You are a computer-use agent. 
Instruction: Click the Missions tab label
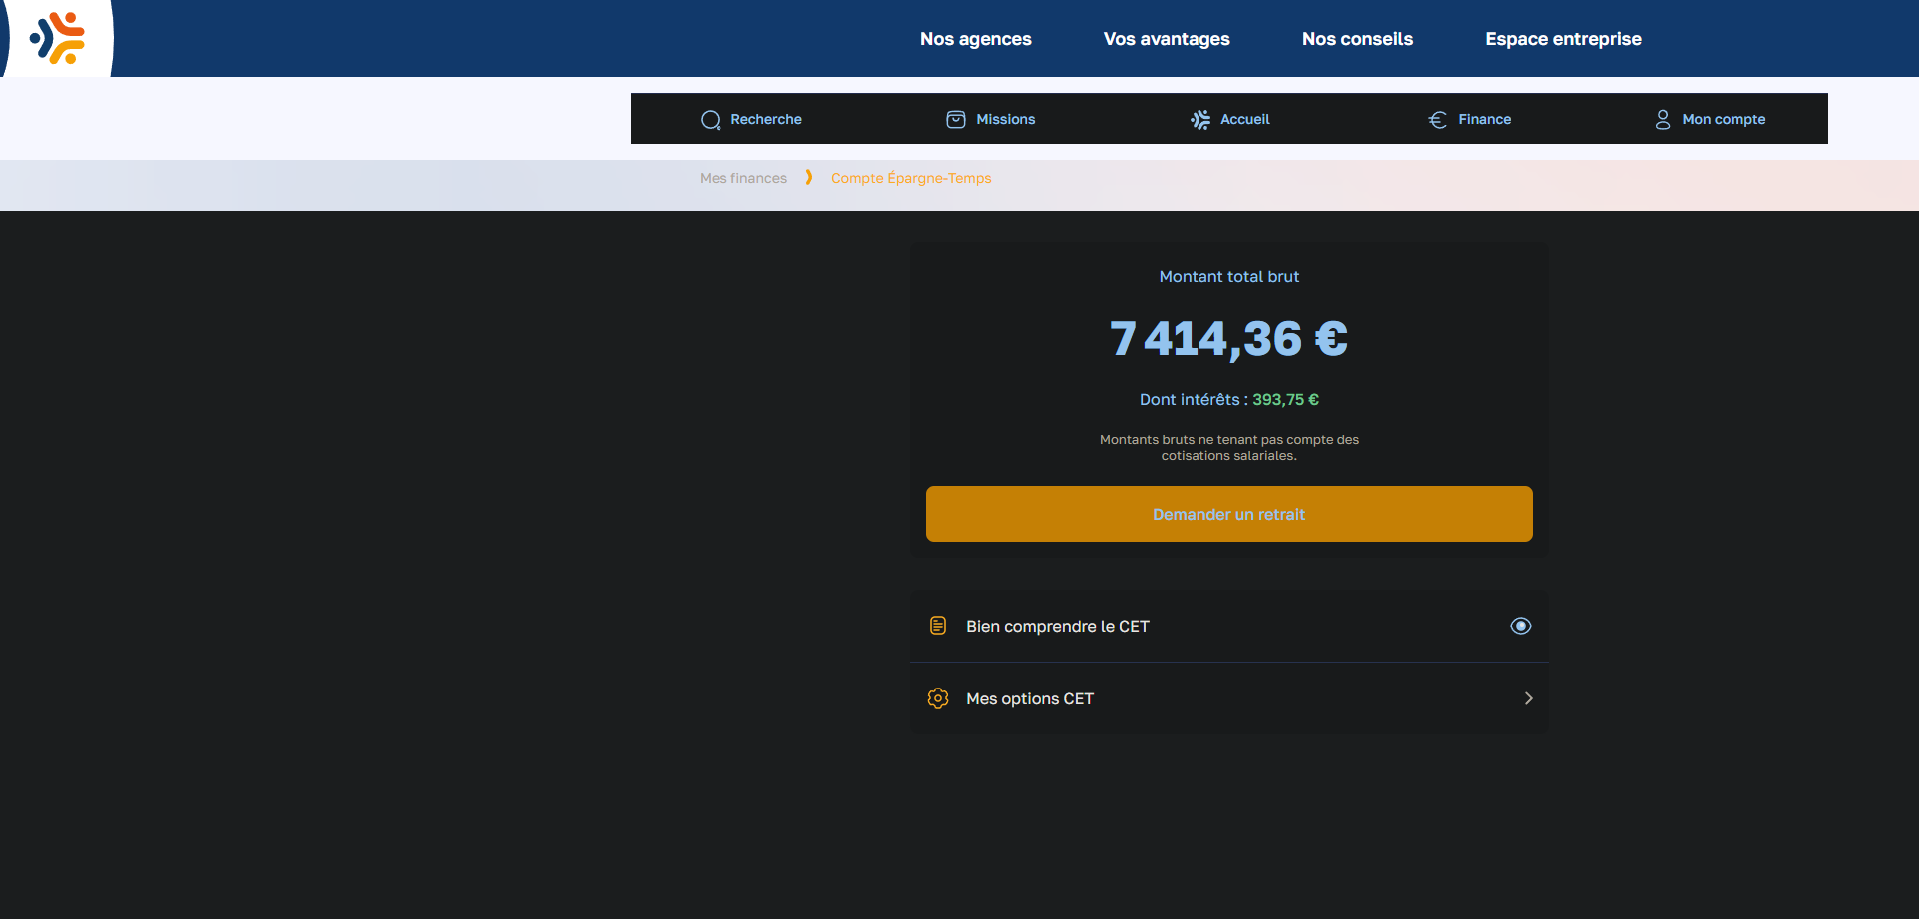(1005, 119)
